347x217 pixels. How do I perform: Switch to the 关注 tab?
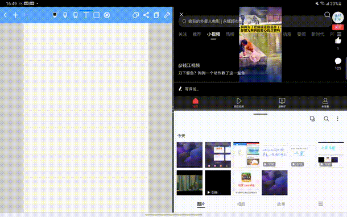pyautogui.click(x=183, y=34)
